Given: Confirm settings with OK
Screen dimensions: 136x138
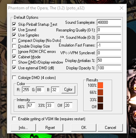Looking at the screenshot, I should click(84, 128).
